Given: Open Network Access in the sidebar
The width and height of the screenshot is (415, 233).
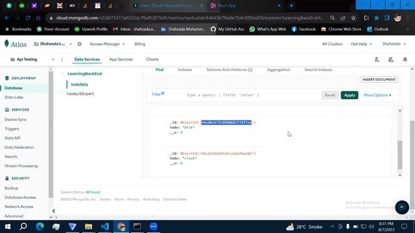Looking at the screenshot, I should tap(19, 206).
